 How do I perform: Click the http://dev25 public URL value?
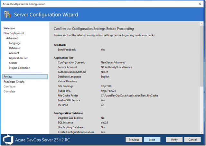108,91
